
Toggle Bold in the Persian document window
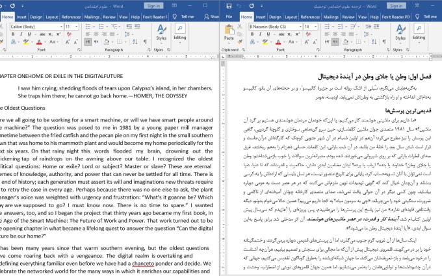(252, 34)
